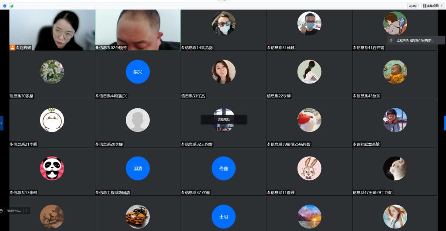Click the security shield icon at top left

5,6
